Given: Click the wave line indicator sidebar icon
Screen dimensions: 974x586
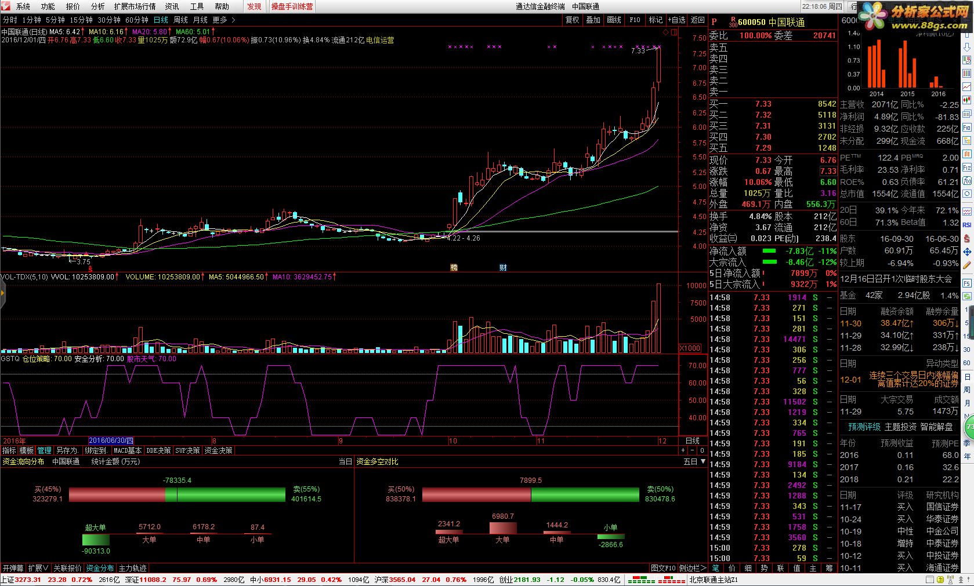Looking at the screenshot, I should [967, 212].
